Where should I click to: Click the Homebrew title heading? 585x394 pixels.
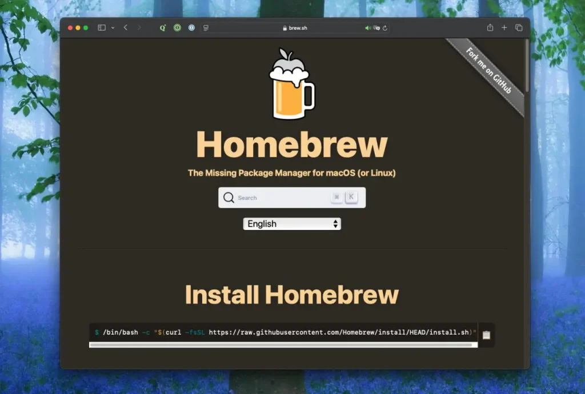point(292,144)
